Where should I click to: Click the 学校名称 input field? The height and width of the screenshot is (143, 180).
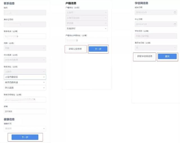point(156,36)
